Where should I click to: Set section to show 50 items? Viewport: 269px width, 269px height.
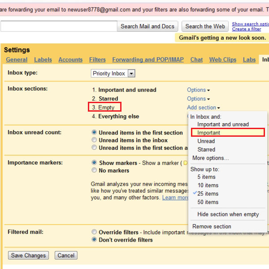click(x=208, y=202)
